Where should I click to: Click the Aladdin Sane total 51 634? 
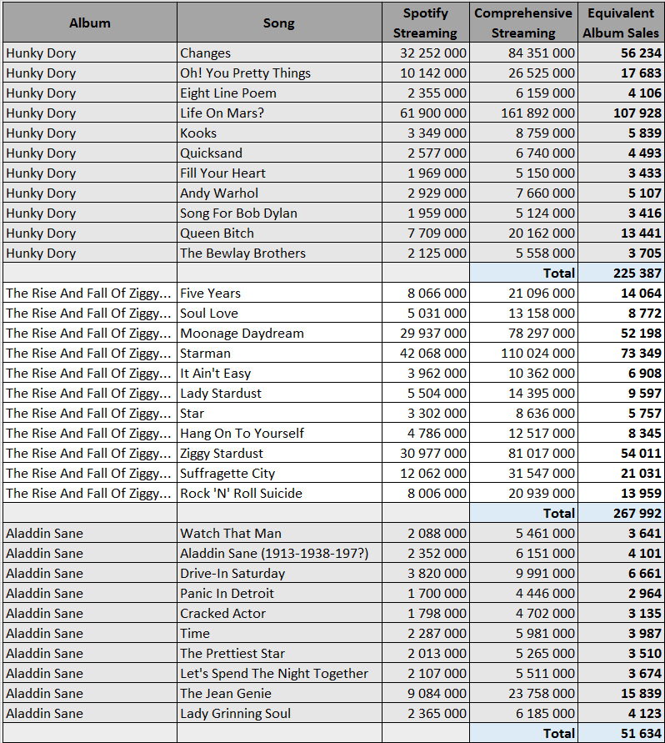pos(621,733)
